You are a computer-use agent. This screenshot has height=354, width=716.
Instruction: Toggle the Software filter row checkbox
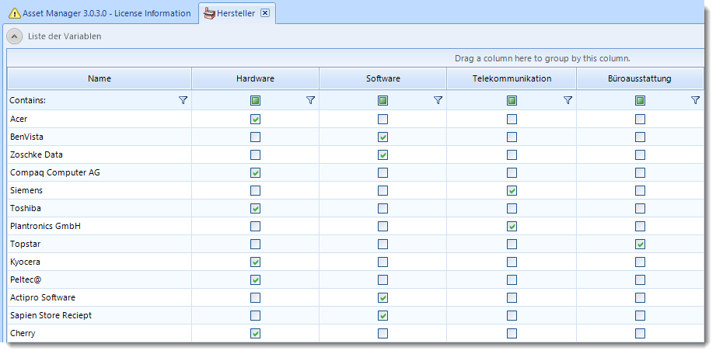382,100
